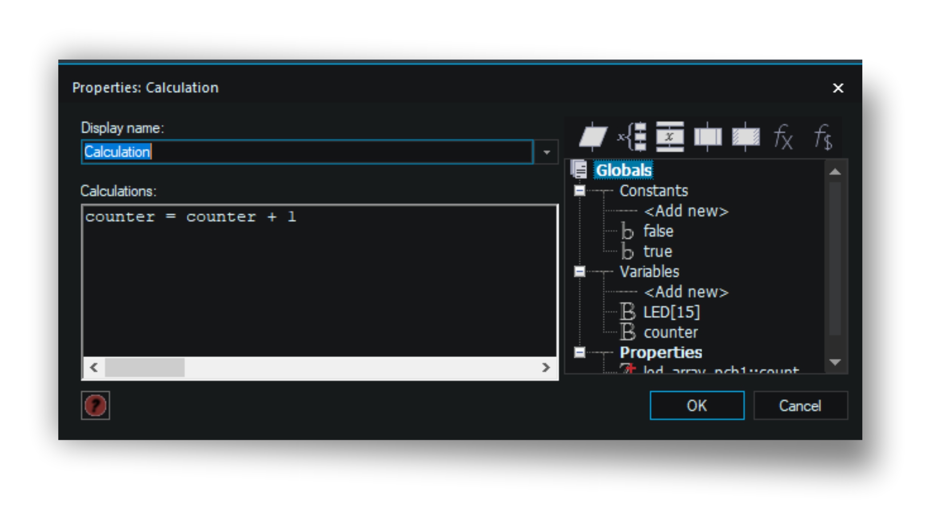
Task: Click OK to confirm the calculation
Action: tap(697, 406)
